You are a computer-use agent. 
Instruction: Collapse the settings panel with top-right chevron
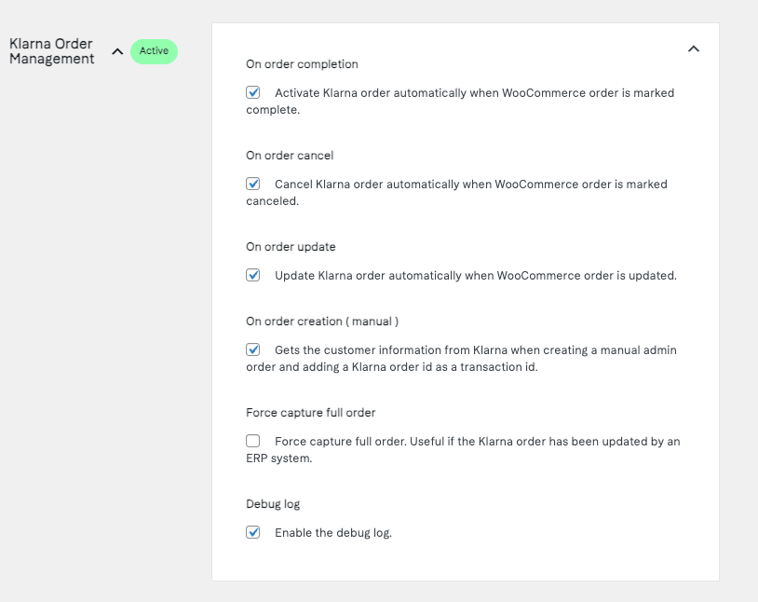[694, 48]
